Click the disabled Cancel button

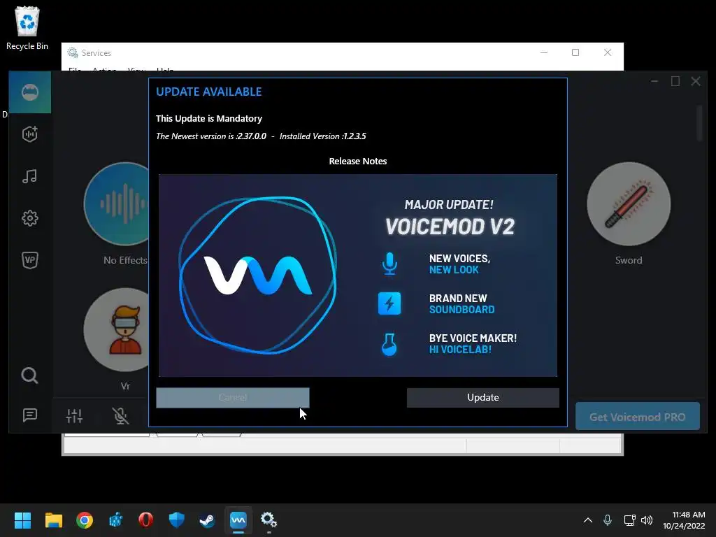232,397
